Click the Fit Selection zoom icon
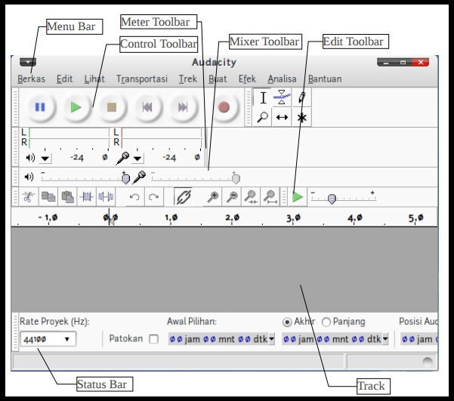The width and height of the screenshot is (454, 401). tap(251, 197)
